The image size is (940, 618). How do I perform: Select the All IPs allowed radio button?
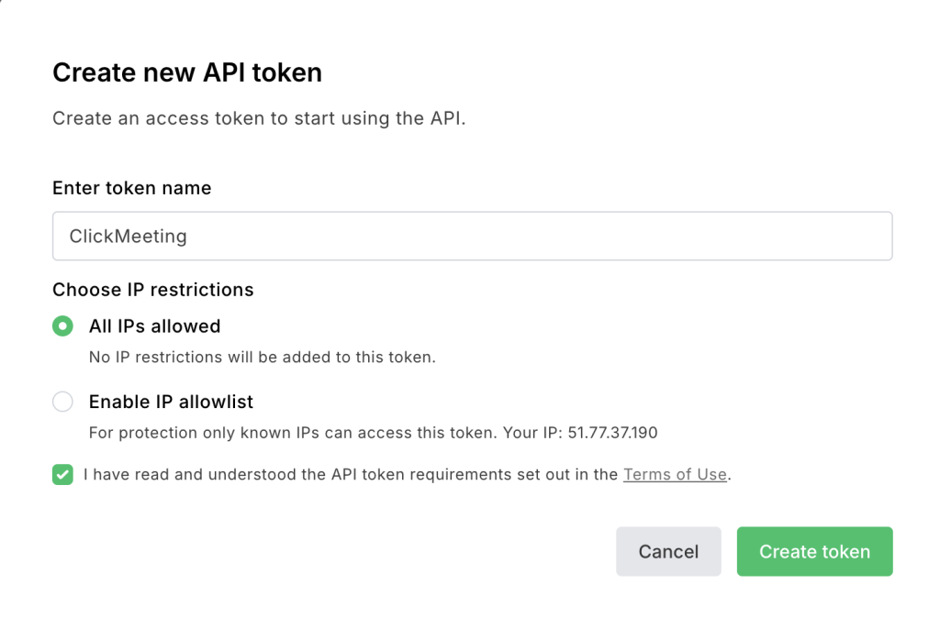62,326
